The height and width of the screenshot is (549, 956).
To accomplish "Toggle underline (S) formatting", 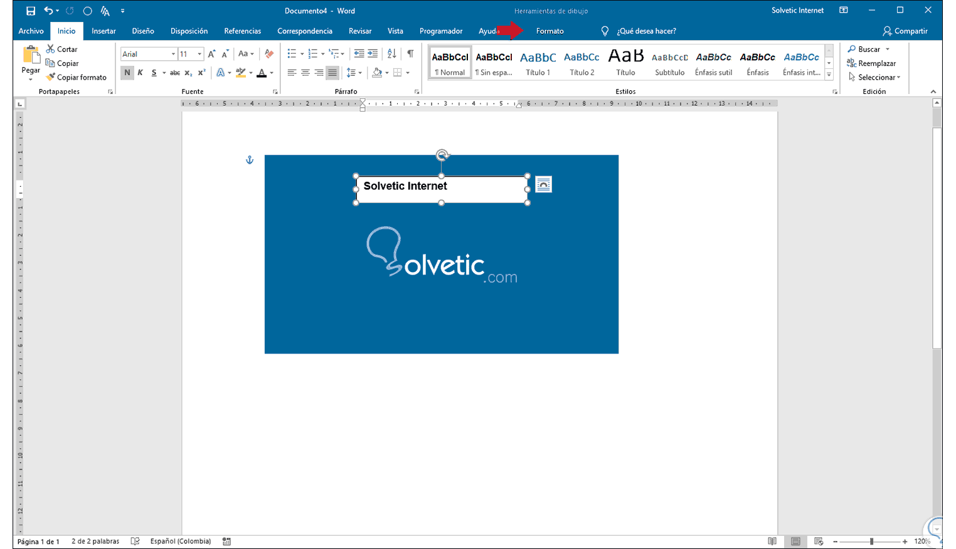I will point(154,73).
